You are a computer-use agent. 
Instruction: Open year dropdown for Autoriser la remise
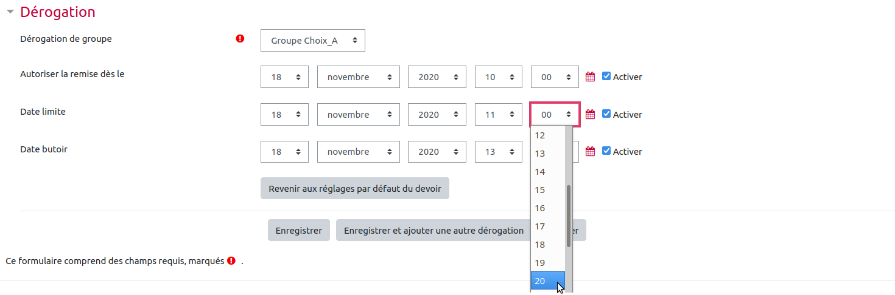(437, 77)
